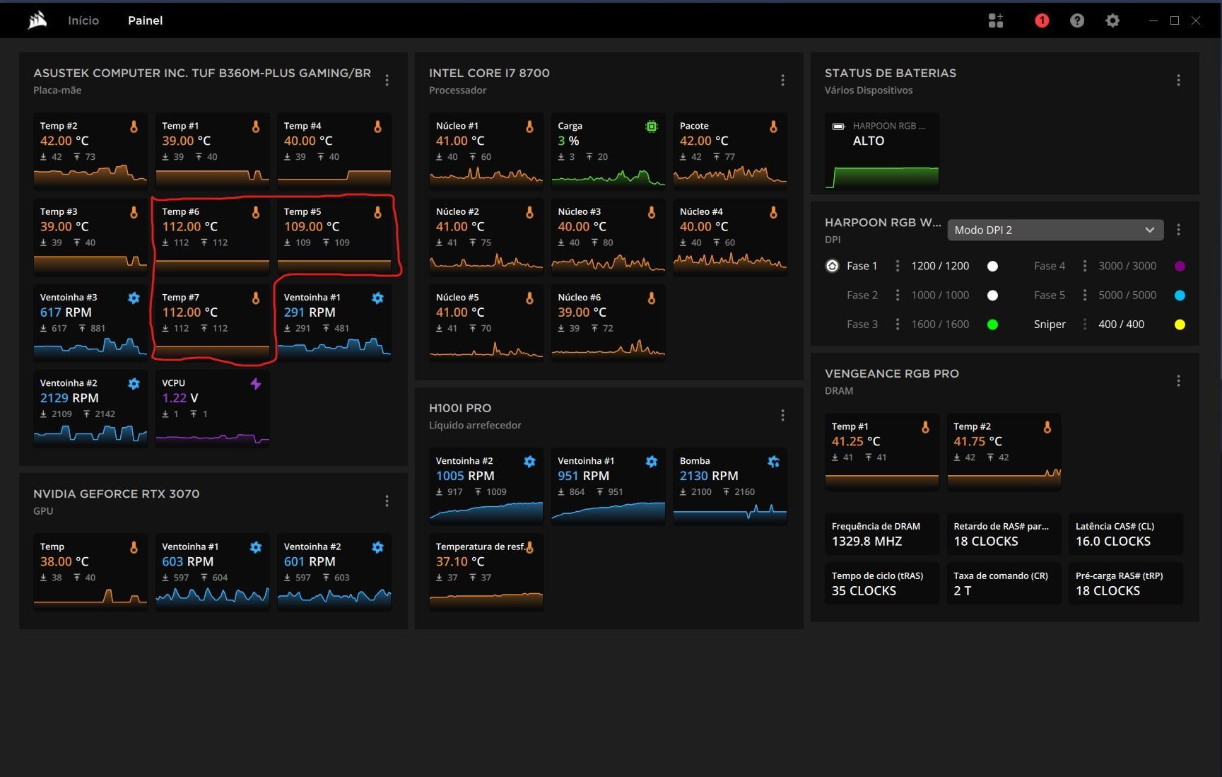Click the Ventoinha #3 fan icon
Image resolution: width=1222 pixels, height=777 pixels.
(134, 298)
